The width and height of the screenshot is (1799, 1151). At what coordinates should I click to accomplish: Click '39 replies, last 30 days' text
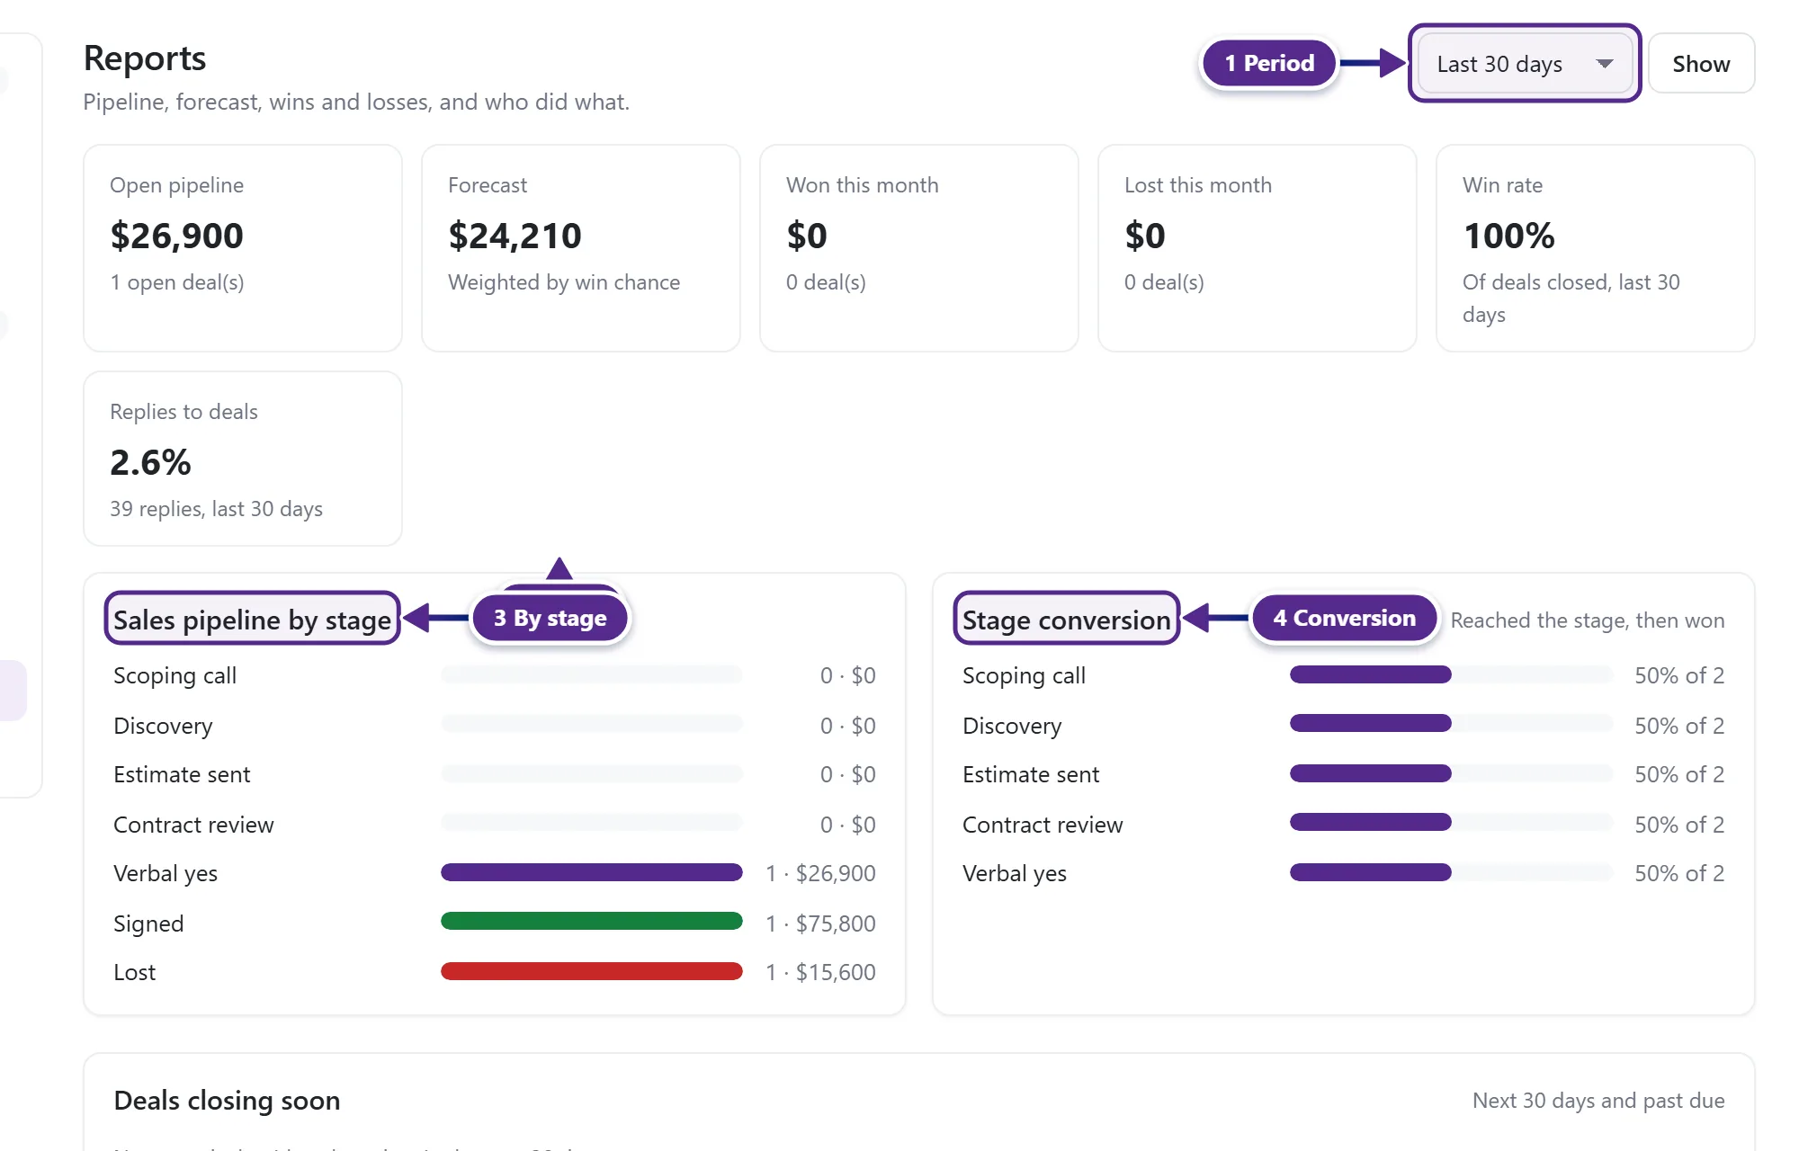coord(216,509)
